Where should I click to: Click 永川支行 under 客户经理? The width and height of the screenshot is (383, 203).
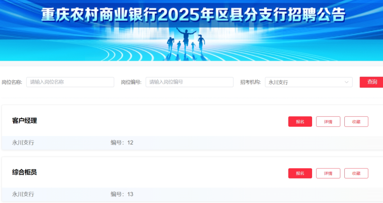(23, 143)
